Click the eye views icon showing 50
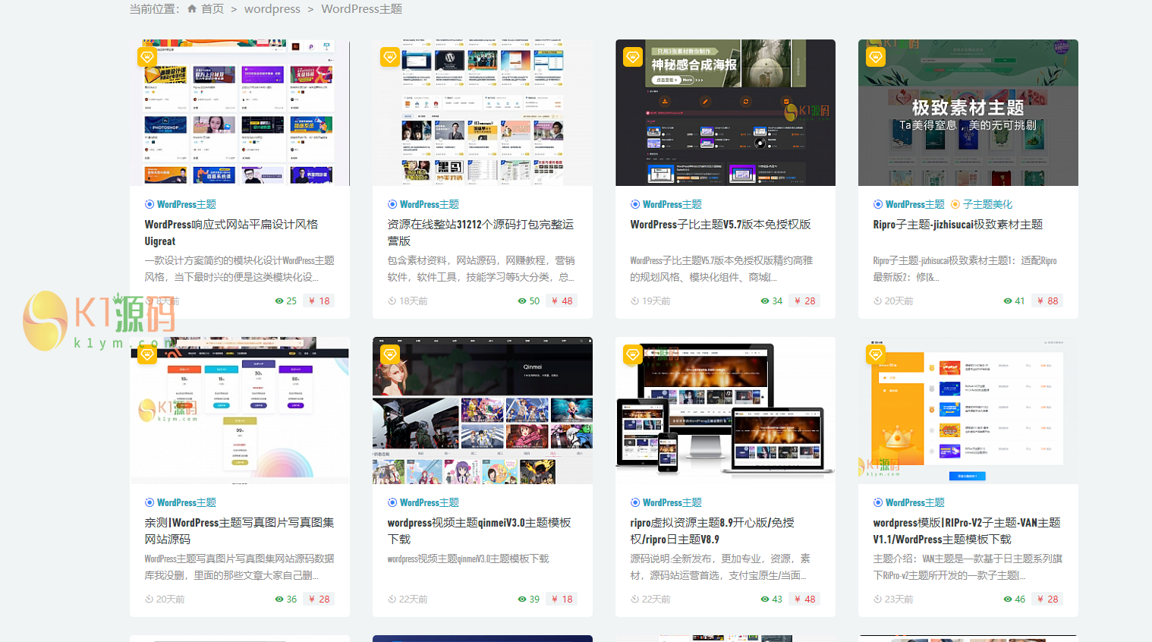Viewport: 1152px width, 642px height. pyautogui.click(x=522, y=301)
